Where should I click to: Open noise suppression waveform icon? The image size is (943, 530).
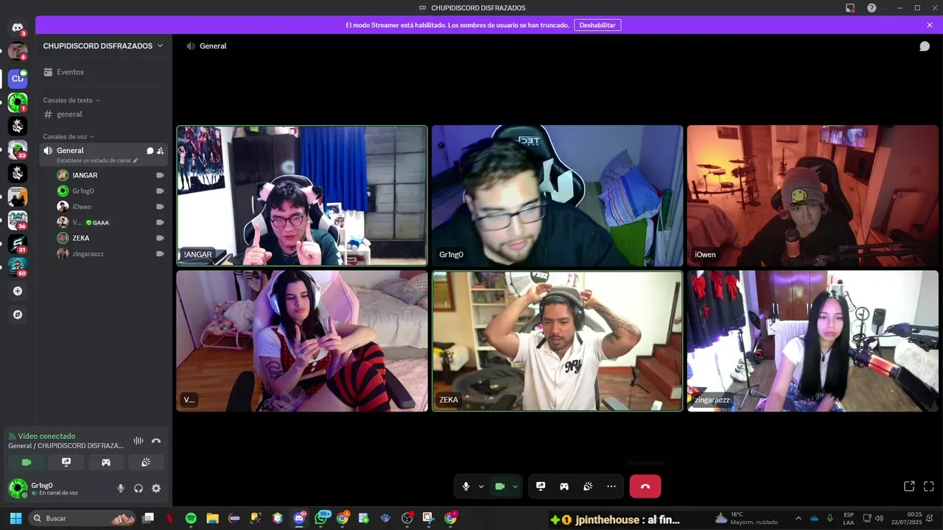(139, 441)
